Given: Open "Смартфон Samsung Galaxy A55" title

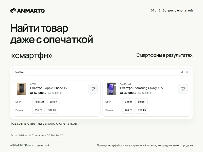Looking at the screenshot, I should (x=141, y=88).
